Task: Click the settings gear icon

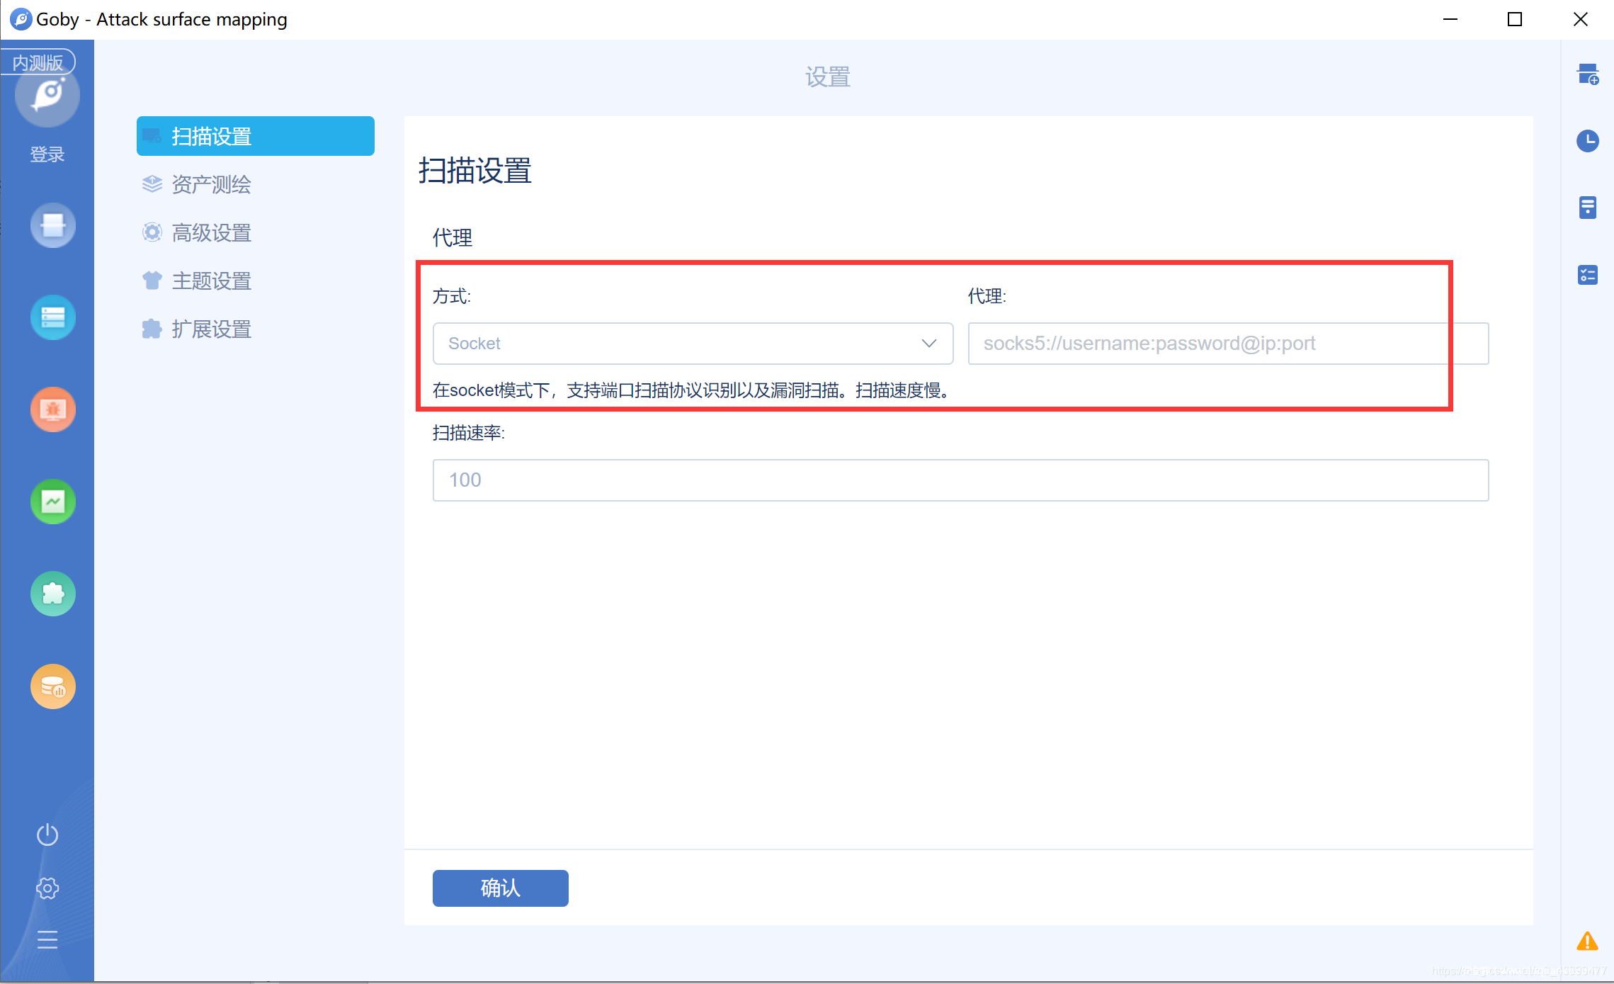Action: [x=47, y=888]
